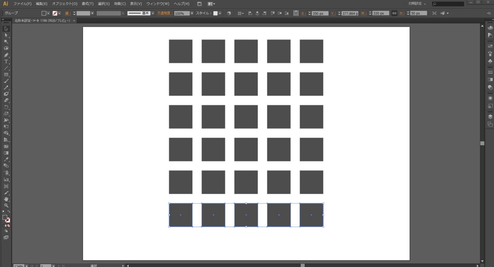Open the スタイル graphic style dropdown

point(220,13)
